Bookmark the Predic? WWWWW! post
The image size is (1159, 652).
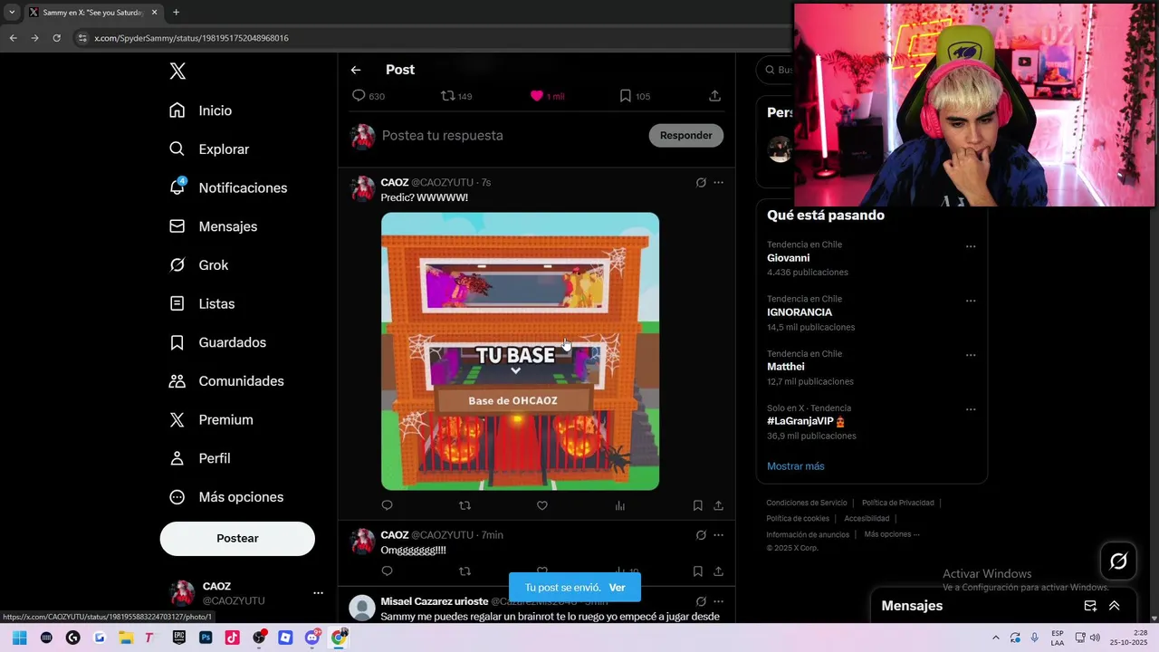pyautogui.click(x=697, y=505)
